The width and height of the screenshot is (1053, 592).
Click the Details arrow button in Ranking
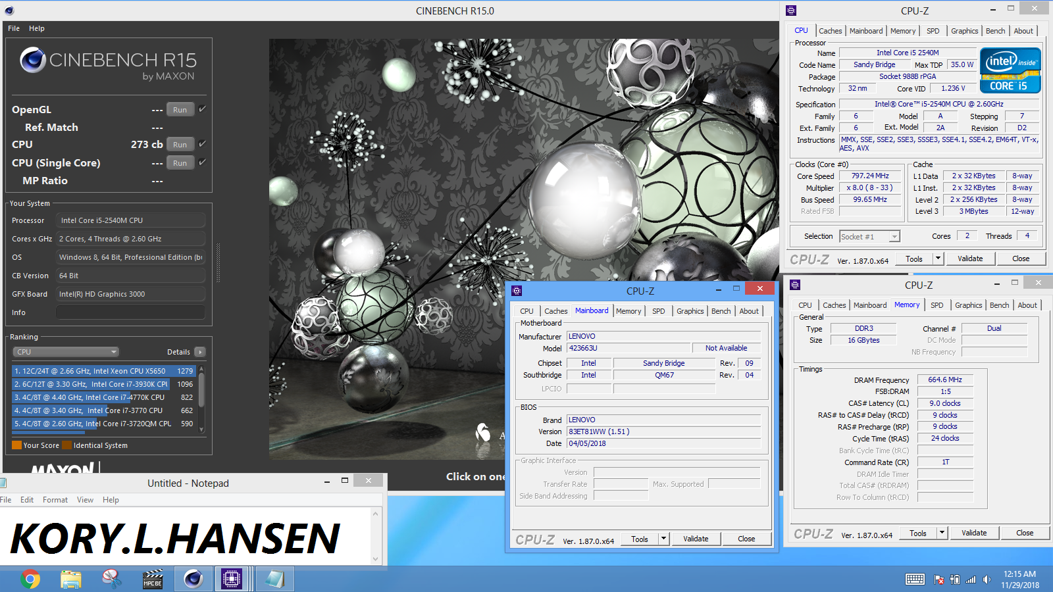coord(200,352)
